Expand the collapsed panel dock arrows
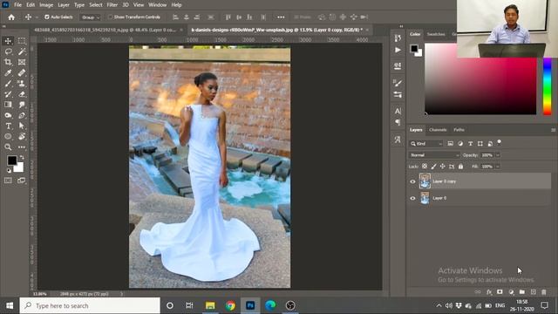Screen dimensions: 558x314 [x=401, y=26]
